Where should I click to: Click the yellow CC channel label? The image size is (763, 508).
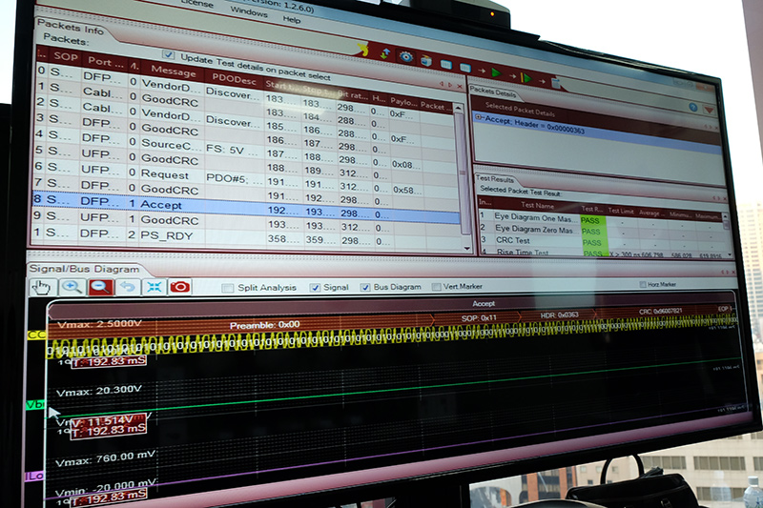click(37, 335)
